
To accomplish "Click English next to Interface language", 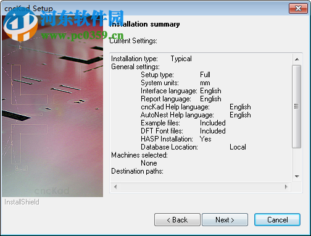I will 210,91.
